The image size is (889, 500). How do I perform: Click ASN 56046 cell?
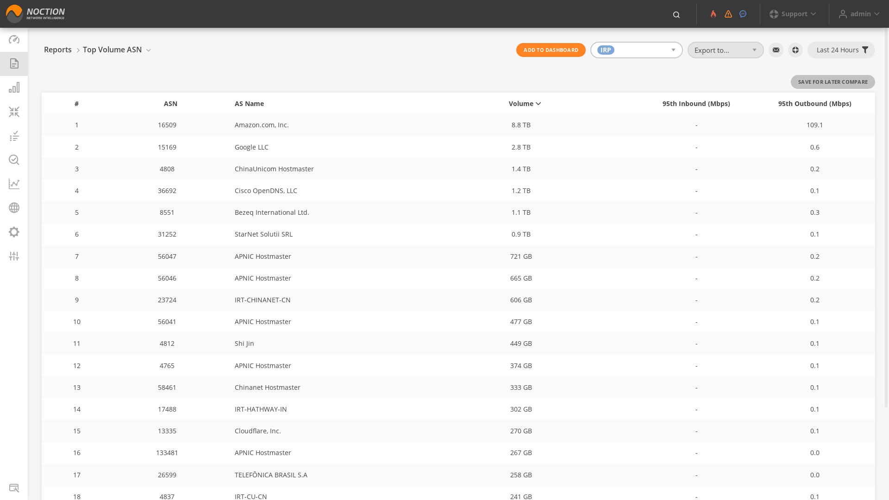tap(167, 278)
